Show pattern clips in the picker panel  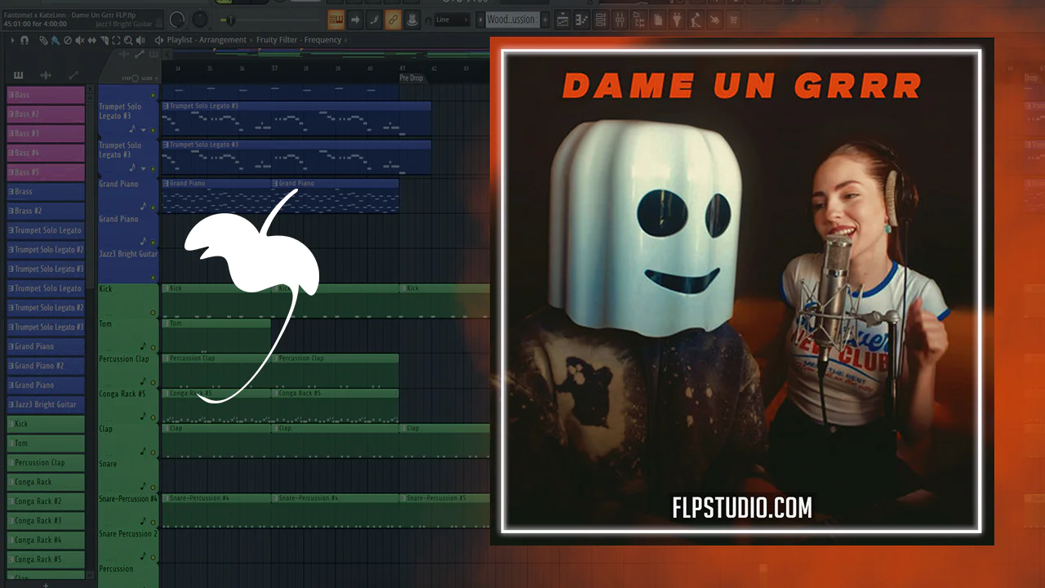[19, 75]
